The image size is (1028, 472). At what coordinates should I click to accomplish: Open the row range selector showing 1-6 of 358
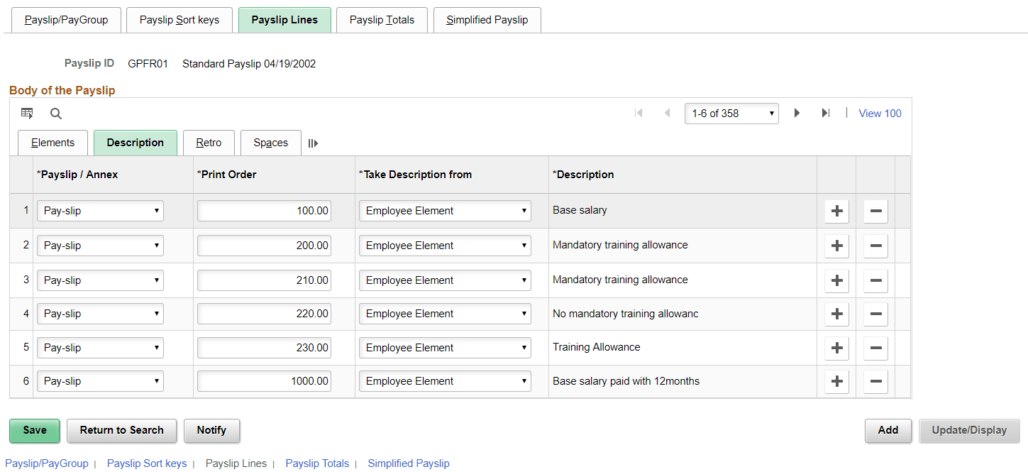[731, 113]
